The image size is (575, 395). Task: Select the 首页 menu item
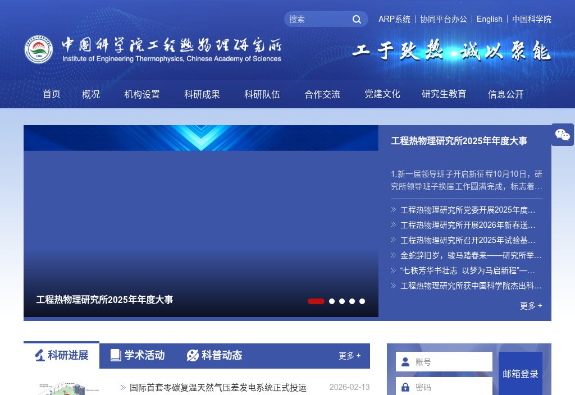click(x=52, y=94)
